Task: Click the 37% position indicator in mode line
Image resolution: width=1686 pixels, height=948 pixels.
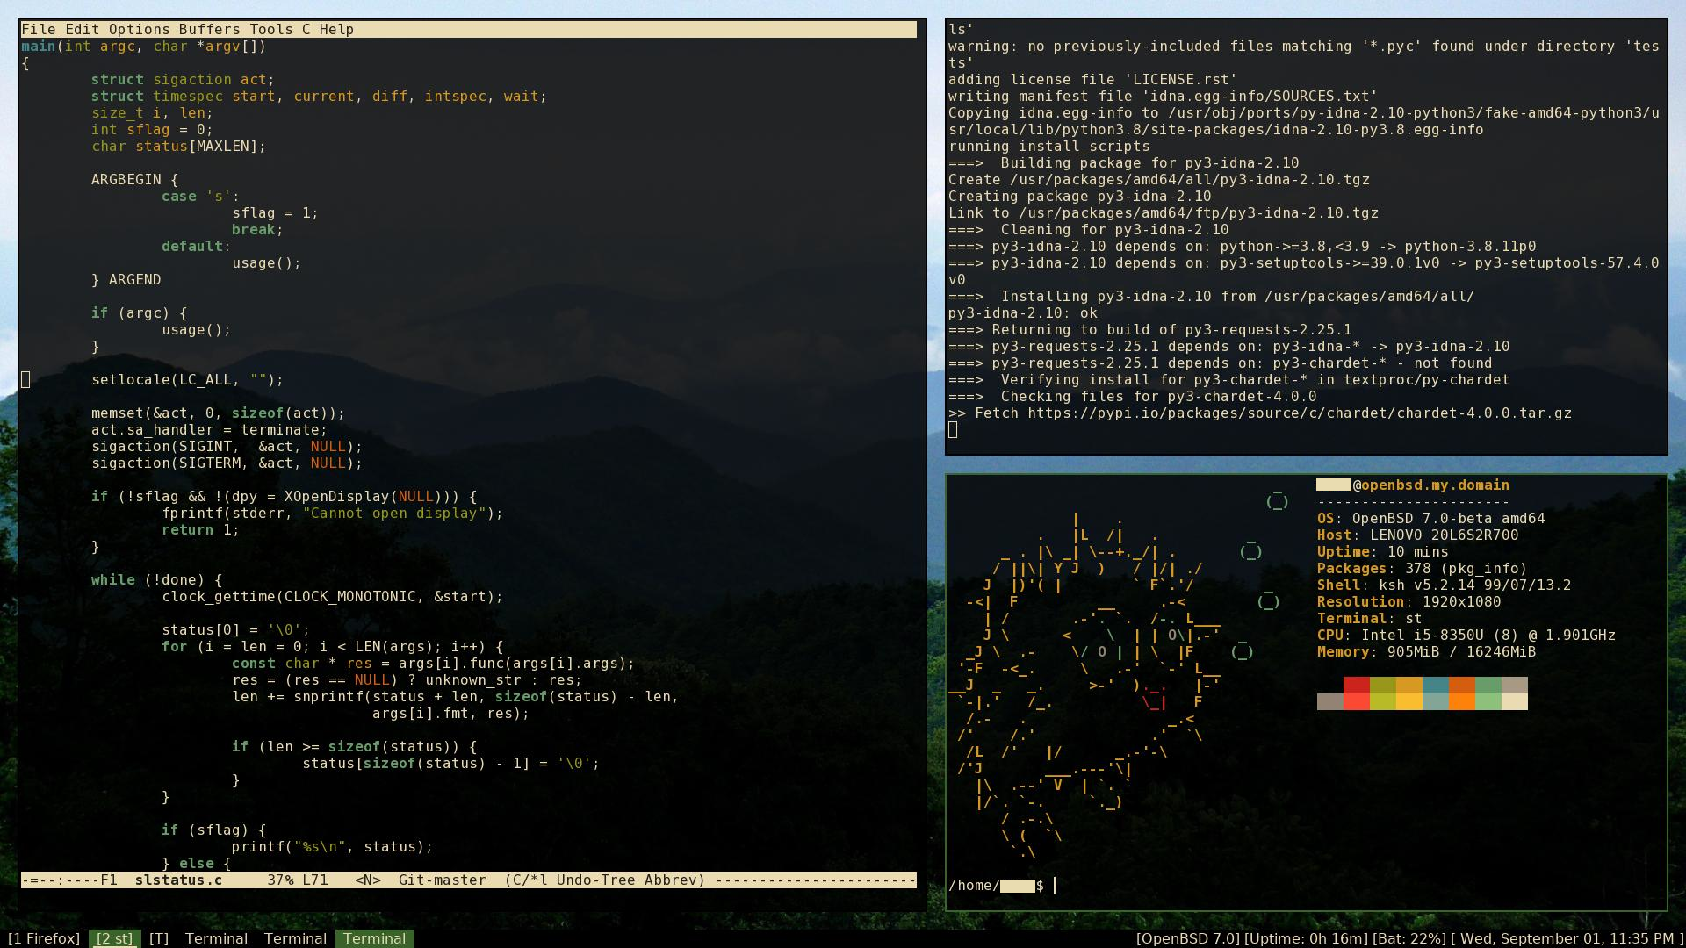Action: tap(280, 880)
